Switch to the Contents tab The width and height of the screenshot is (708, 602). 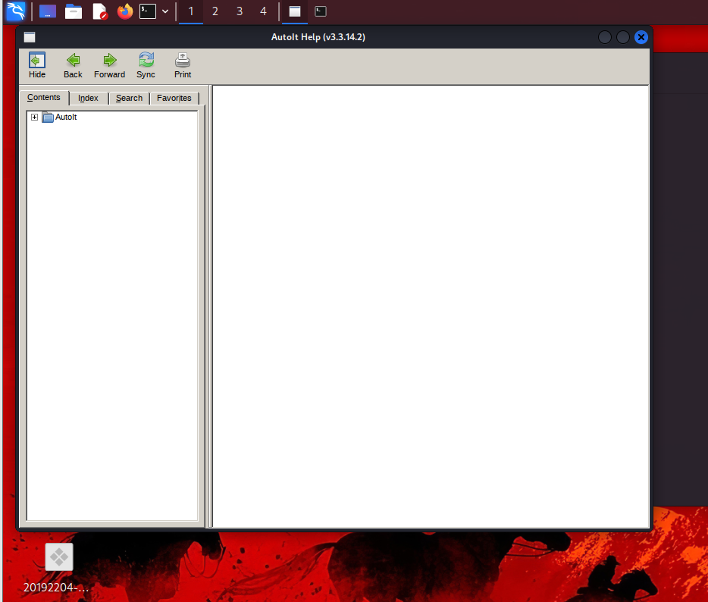pos(44,98)
